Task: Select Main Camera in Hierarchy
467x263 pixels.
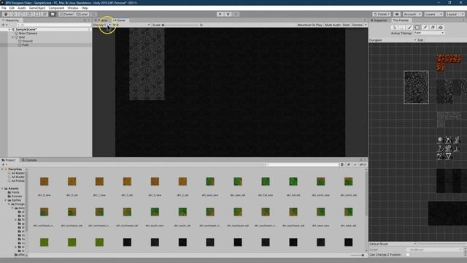Action: (28, 34)
